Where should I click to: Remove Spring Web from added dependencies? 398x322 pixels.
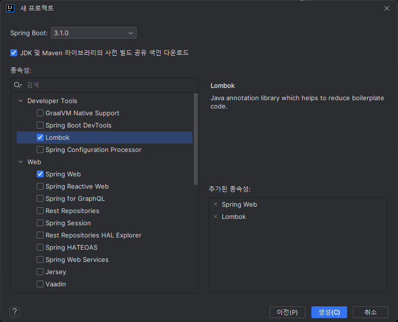(x=215, y=204)
